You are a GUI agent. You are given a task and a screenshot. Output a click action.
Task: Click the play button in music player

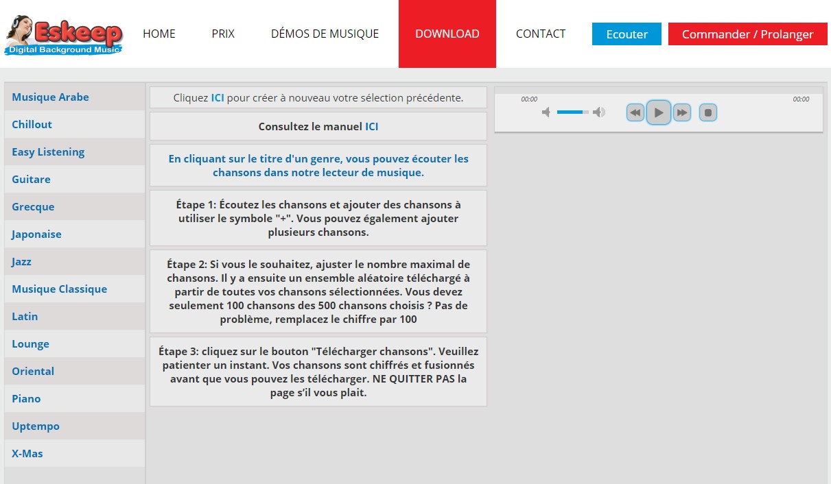coord(659,112)
